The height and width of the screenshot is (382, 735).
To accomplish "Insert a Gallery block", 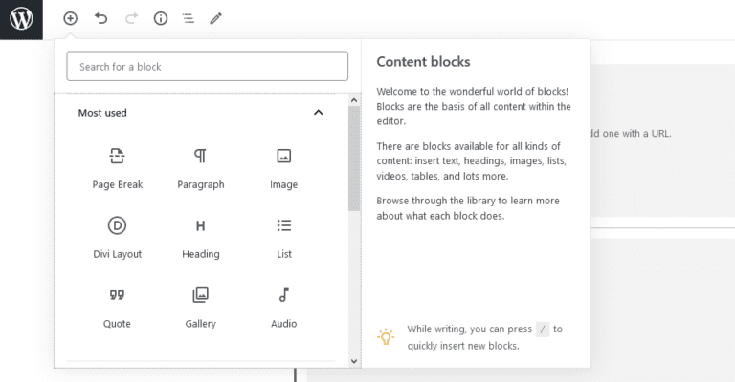I will coord(201,308).
